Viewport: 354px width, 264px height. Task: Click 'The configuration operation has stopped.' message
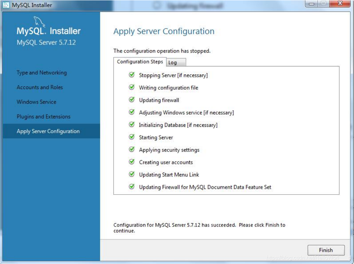(x=162, y=51)
